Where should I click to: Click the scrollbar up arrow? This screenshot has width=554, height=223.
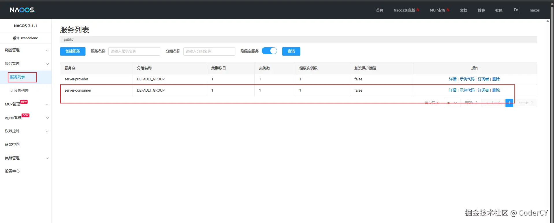[548, 21]
